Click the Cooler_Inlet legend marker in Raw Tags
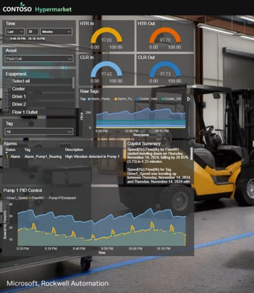254x293 pixels. [x=137, y=99]
